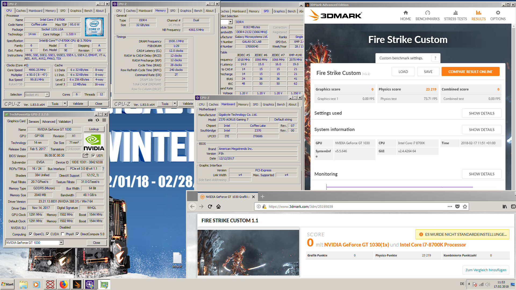
Task: Show details for System information
Action: [x=482, y=130]
